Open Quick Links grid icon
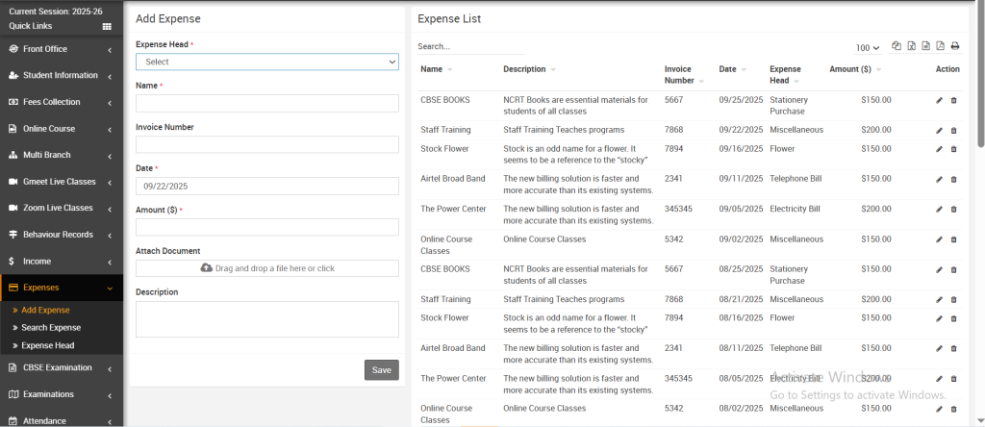Viewport: 985px width, 427px height. coord(107,26)
